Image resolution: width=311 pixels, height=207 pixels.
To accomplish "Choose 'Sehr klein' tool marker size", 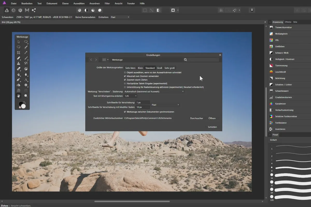I will (130, 68).
